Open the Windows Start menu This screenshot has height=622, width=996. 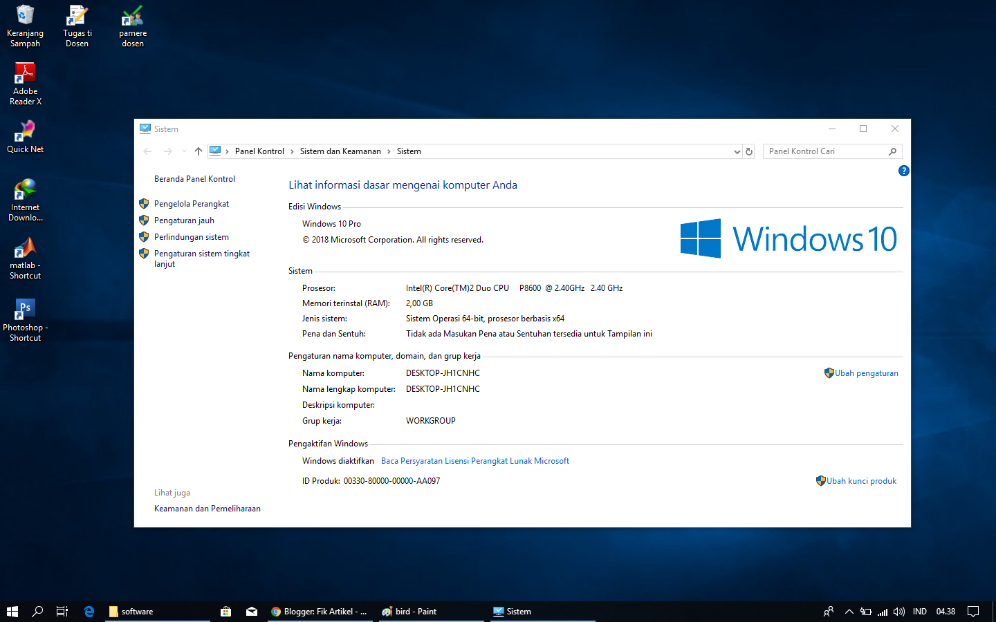click(12, 612)
